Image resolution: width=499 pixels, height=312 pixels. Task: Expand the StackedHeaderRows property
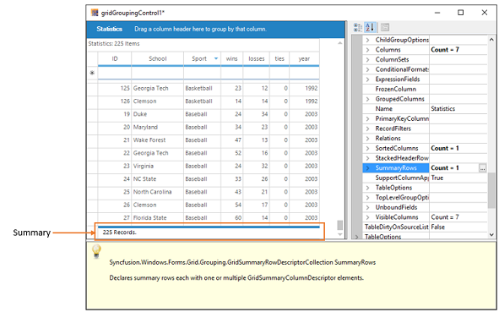point(367,158)
